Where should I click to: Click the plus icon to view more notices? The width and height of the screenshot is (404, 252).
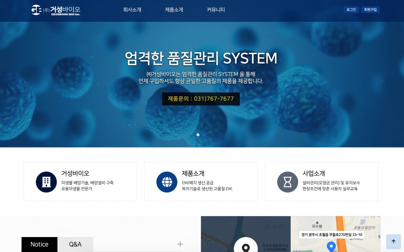[180, 244]
